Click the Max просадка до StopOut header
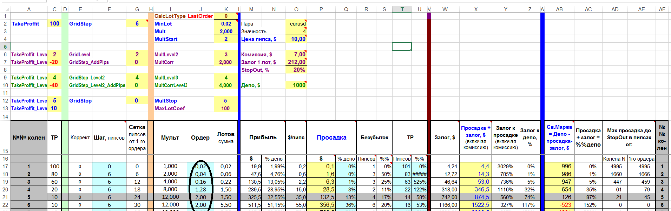 [x=629, y=138]
